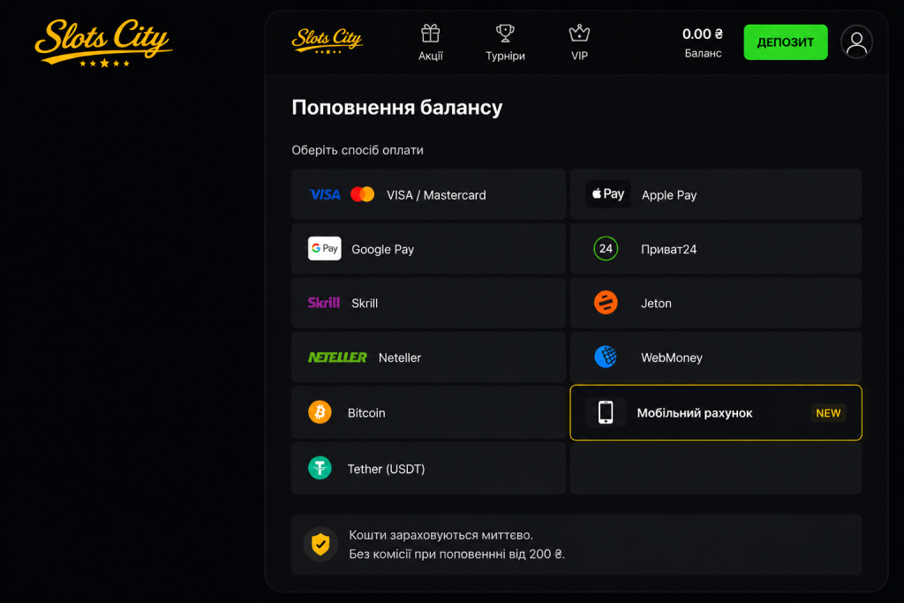904x603 pixels.
Task: Click the WebMoney globe icon
Action: pyautogui.click(x=606, y=357)
